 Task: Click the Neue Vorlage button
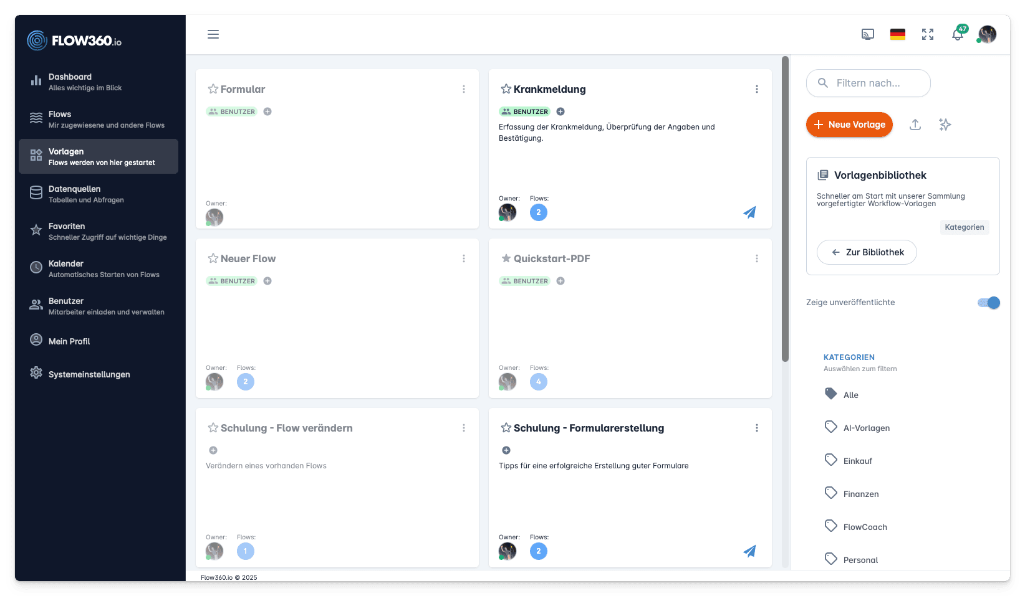click(849, 125)
